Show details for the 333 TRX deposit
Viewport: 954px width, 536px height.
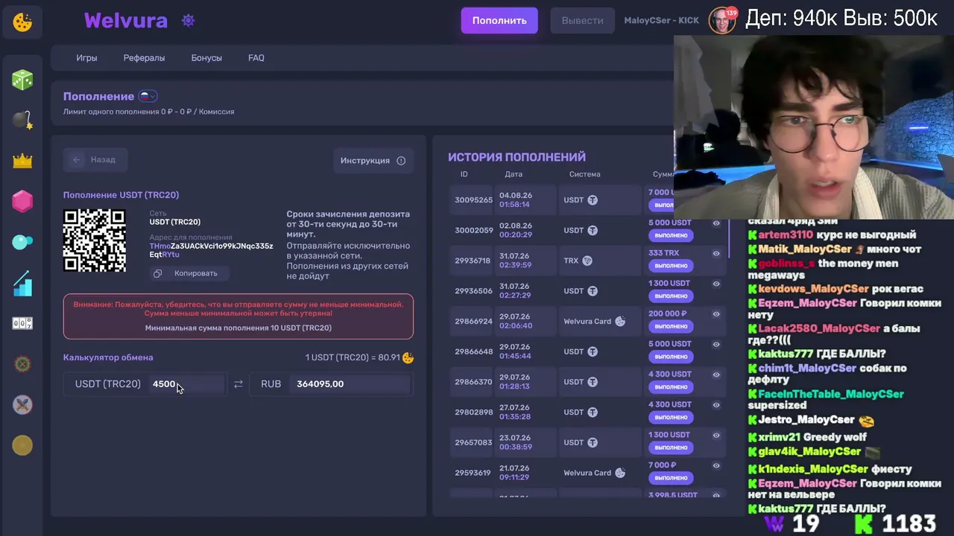716,254
